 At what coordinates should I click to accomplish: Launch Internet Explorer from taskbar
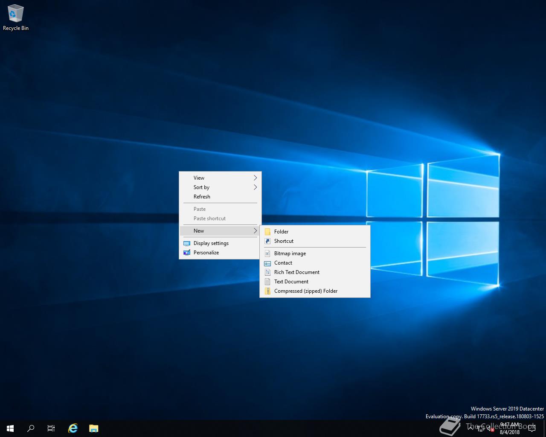coord(73,428)
